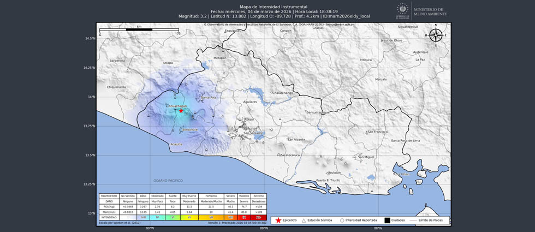This screenshot has width=535, height=232.
Task: Click the Fecha and Hora Local line
Action: click(x=274, y=11)
